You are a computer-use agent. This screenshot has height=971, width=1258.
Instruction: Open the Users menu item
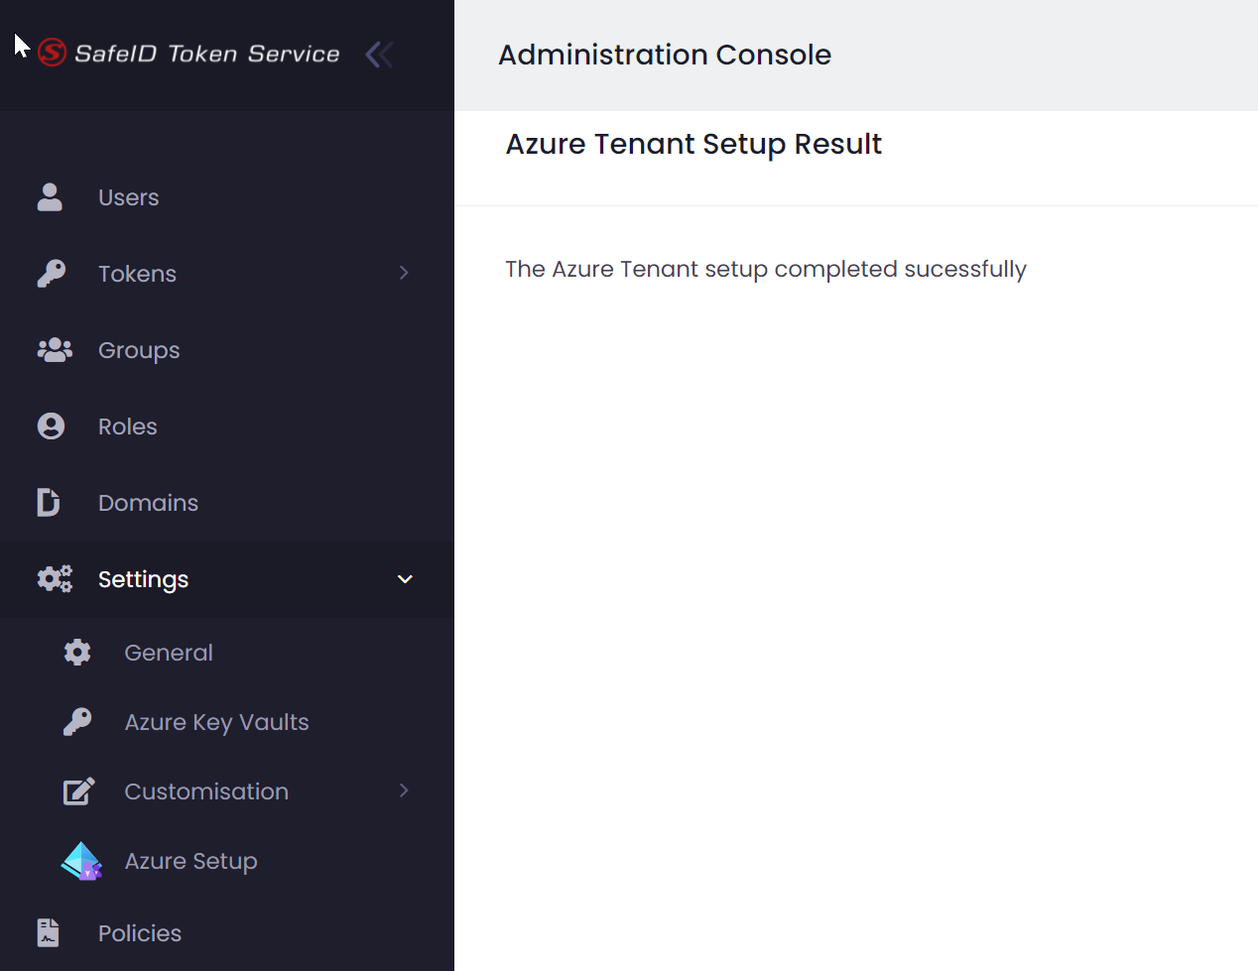(x=128, y=197)
